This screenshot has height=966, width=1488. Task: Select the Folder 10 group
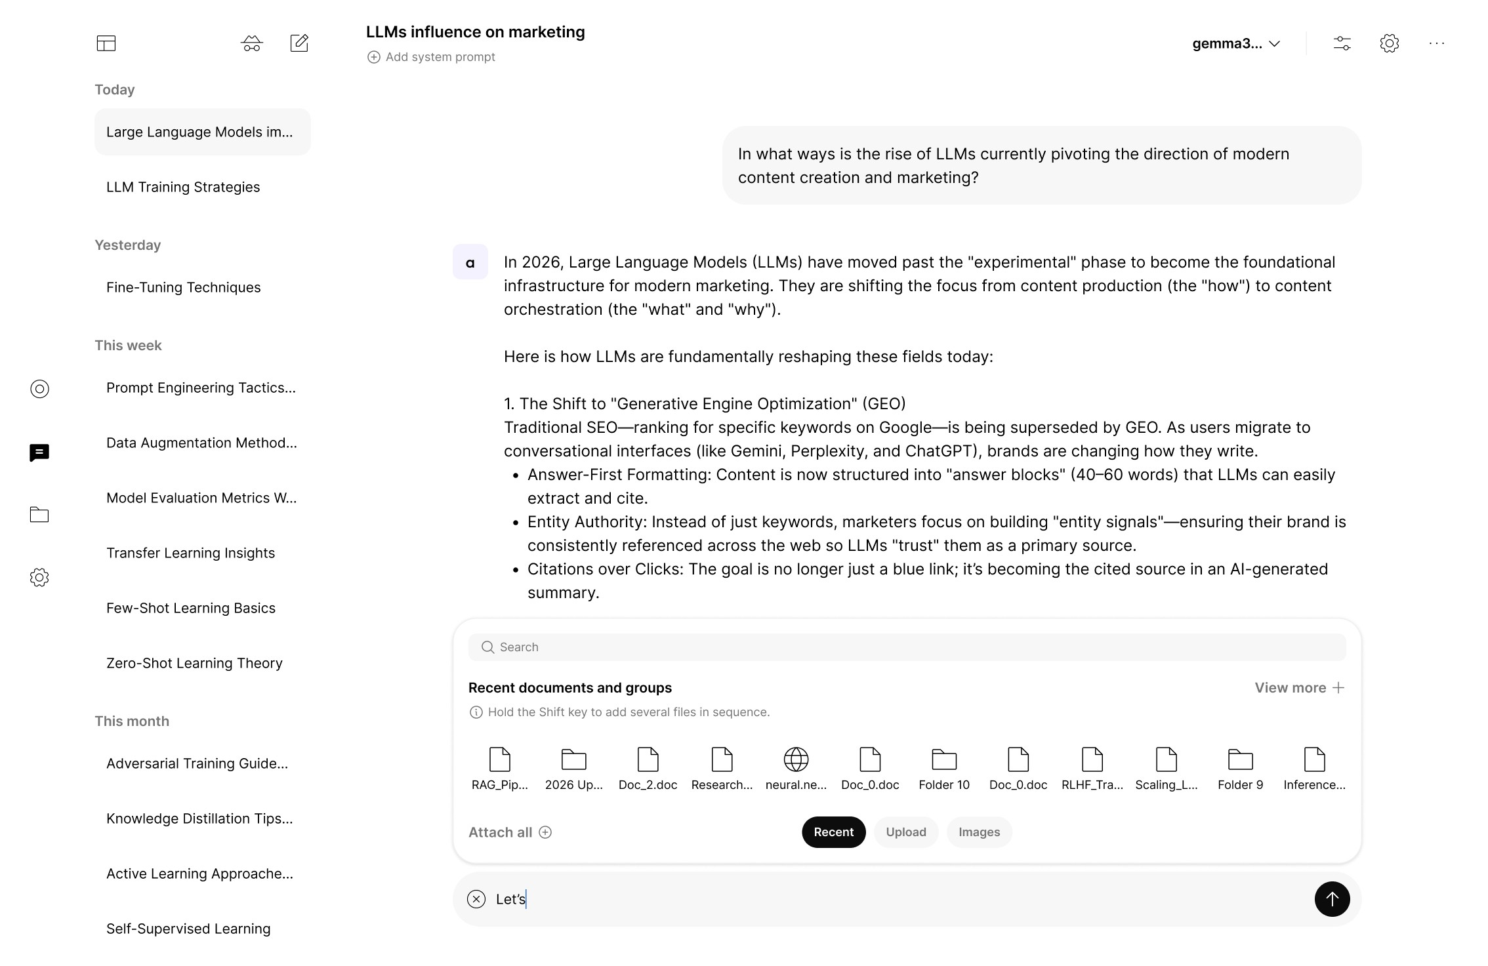[943, 767]
